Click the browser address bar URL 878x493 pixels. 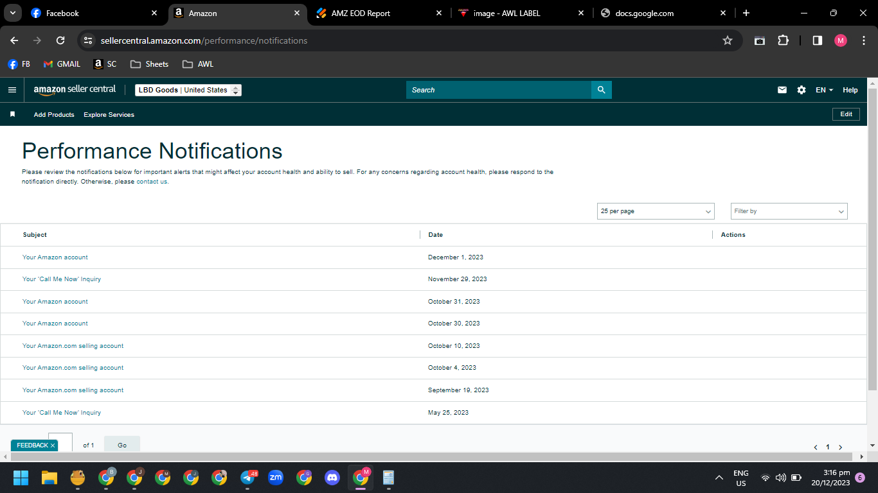pyautogui.click(x=204, y=40)
